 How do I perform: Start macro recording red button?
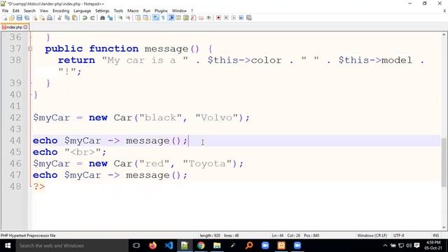pos(218,17)
